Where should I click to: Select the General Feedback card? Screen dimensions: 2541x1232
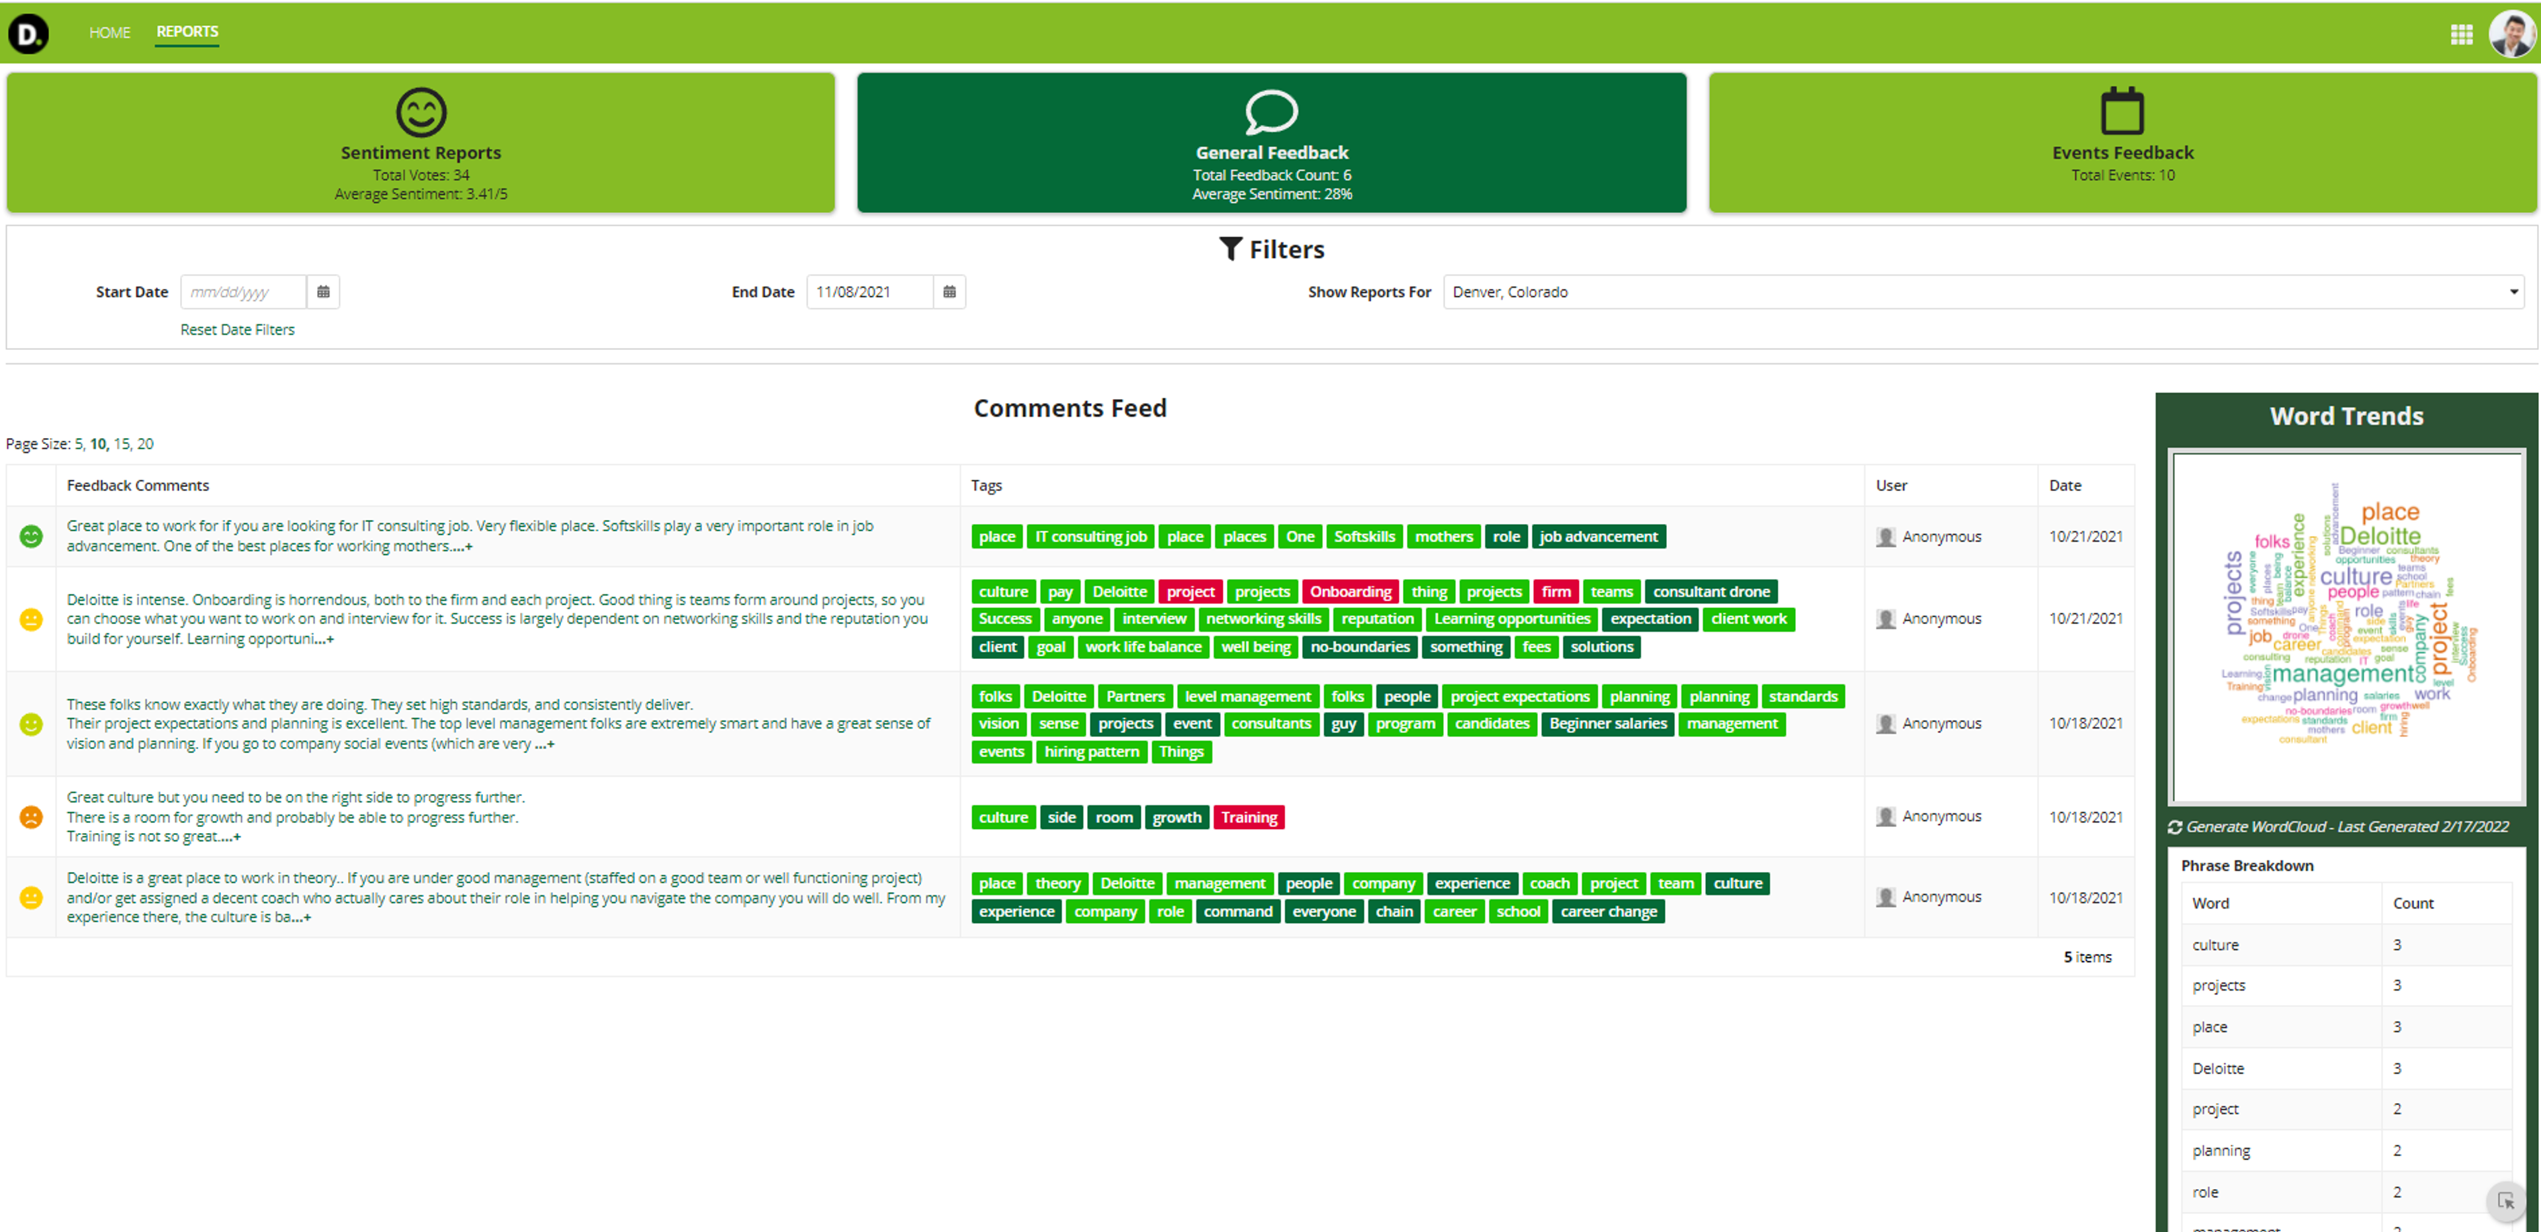1271,142
